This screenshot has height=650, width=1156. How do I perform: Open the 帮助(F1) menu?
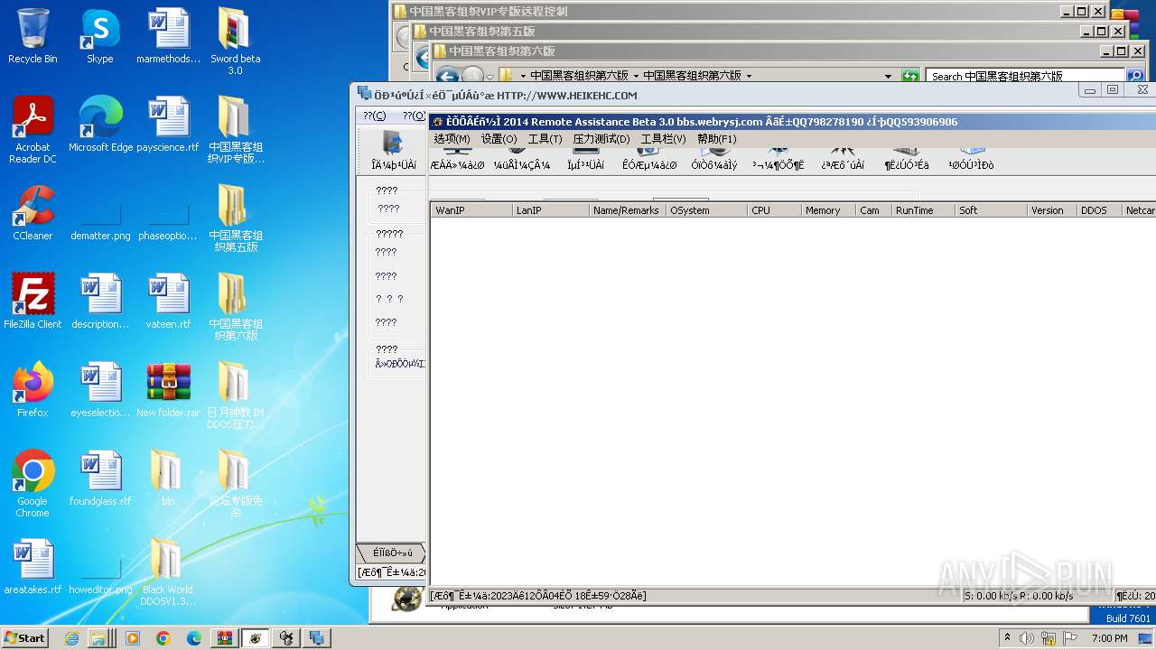pyautogui.click(x=717, y=139)
